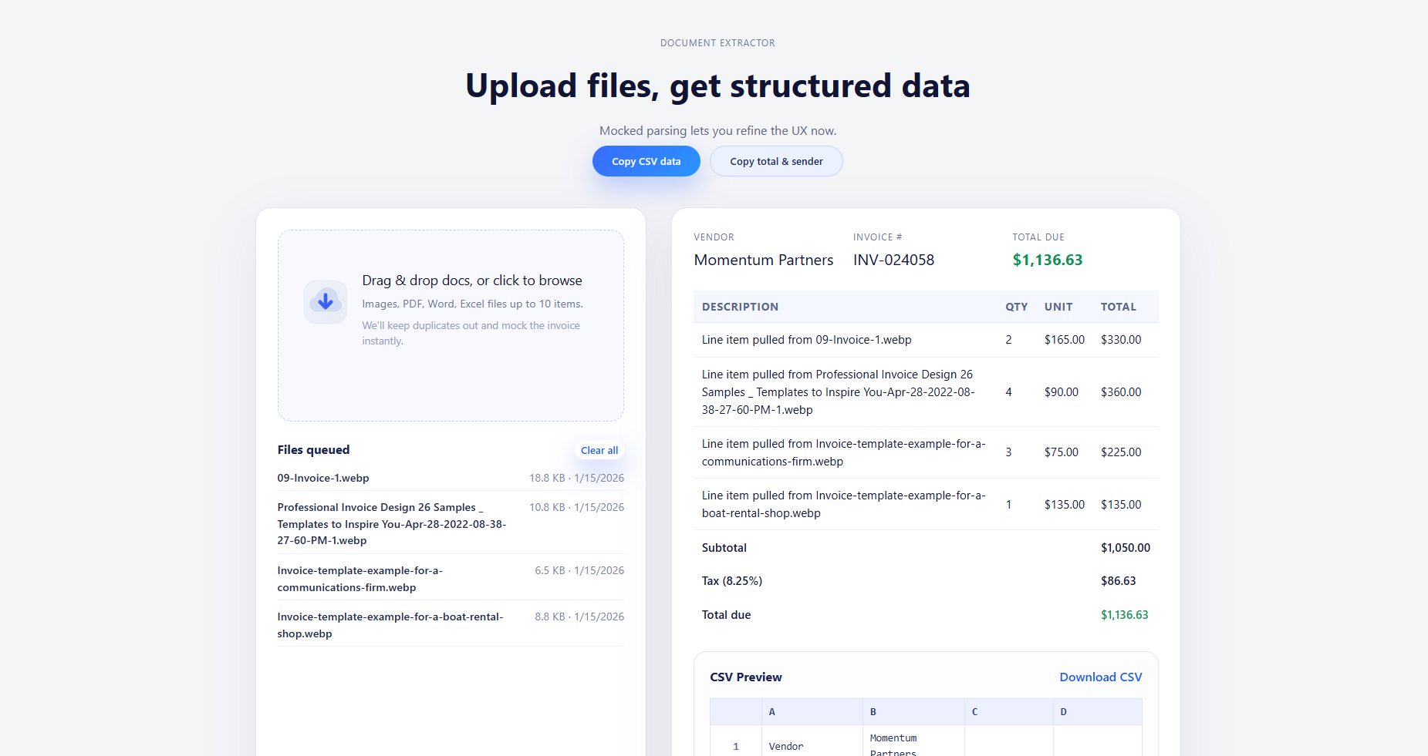Screen dimensions: 1428x756
Task: Click Clear all to empty the queue
Action: tap(599, 450)
